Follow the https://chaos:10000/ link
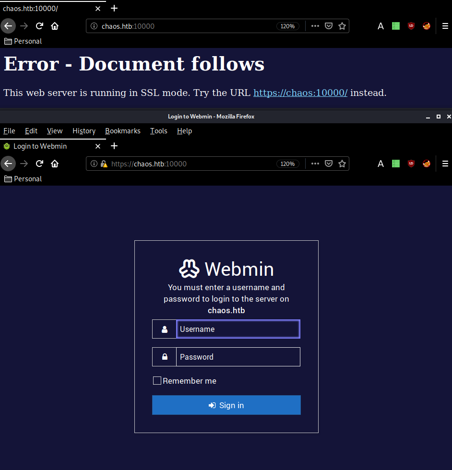The width and height of the screenshot is (452, 470). 300,93
